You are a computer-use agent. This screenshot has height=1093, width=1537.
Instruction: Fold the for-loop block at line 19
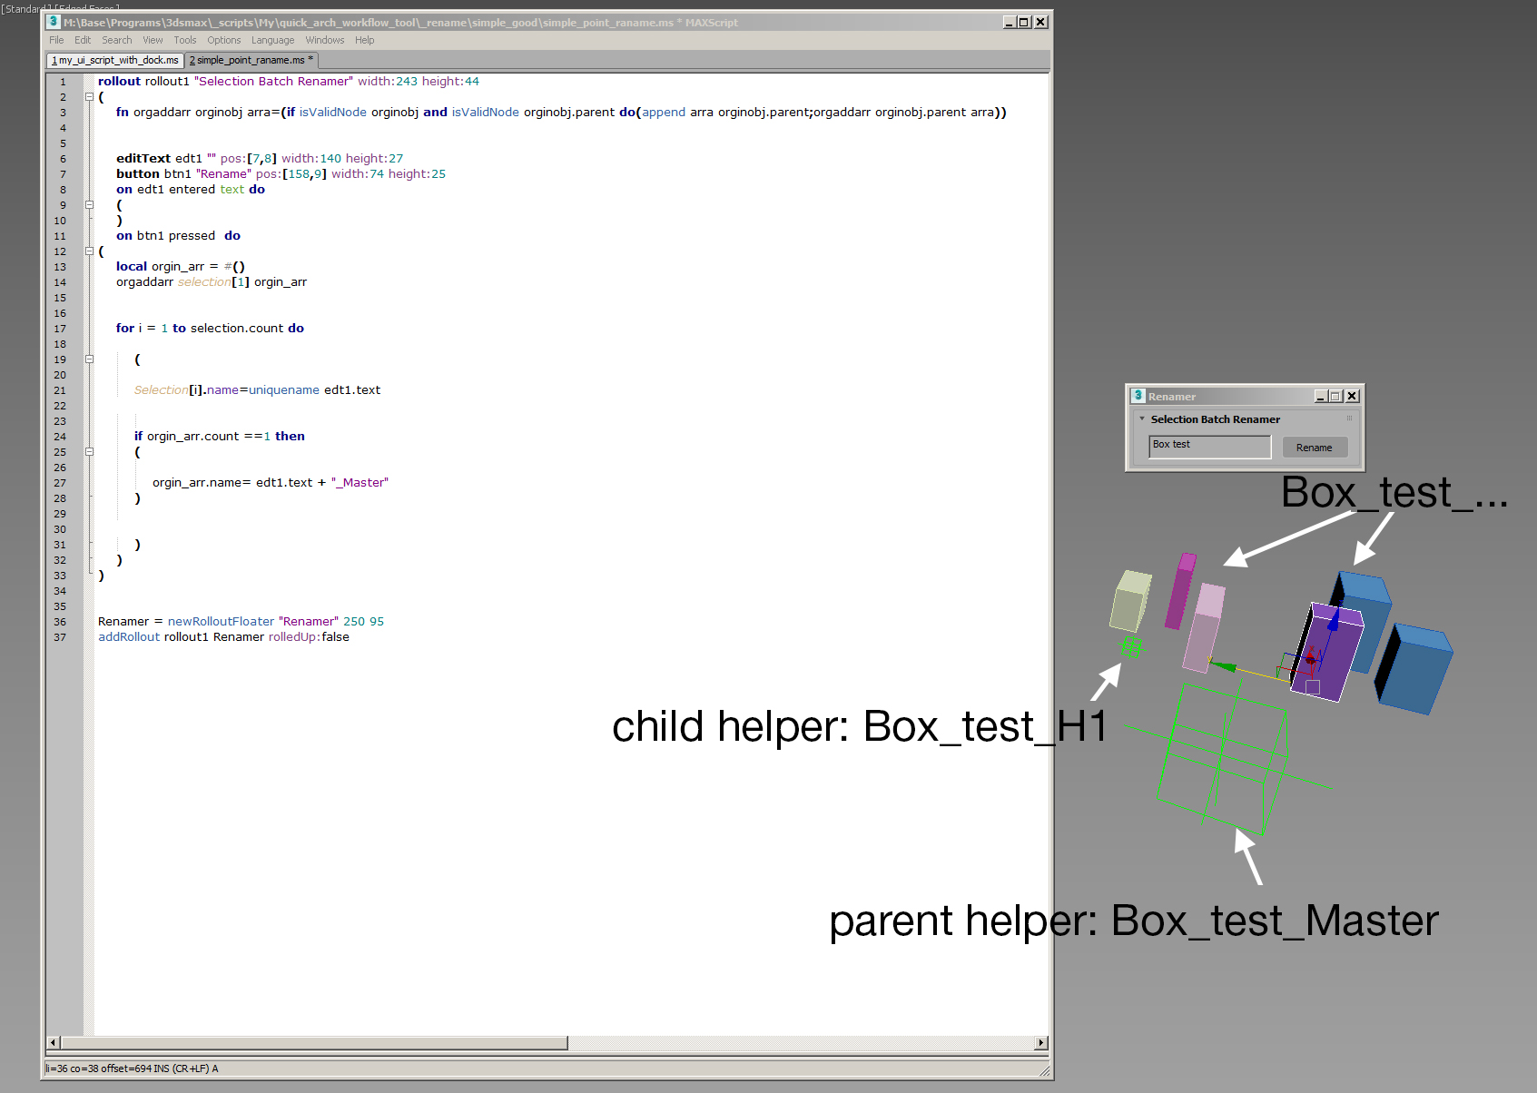pos(89,359)
